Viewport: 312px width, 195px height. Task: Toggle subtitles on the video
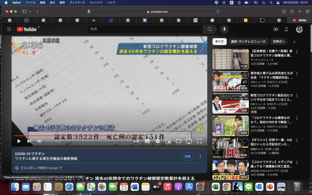click(x=147, y=141)
